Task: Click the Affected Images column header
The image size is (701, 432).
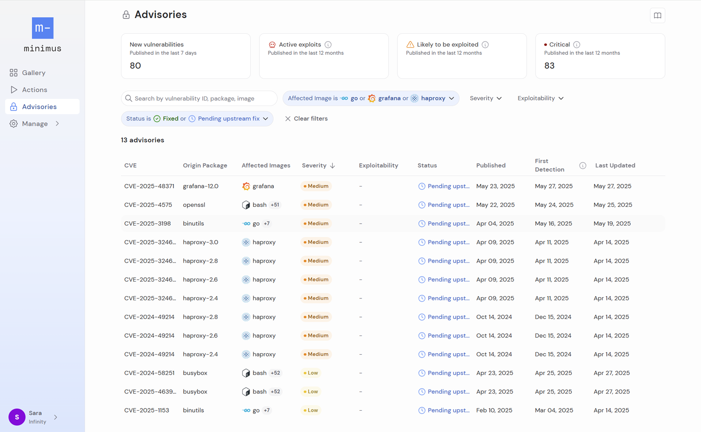Action: coord(266,166)
